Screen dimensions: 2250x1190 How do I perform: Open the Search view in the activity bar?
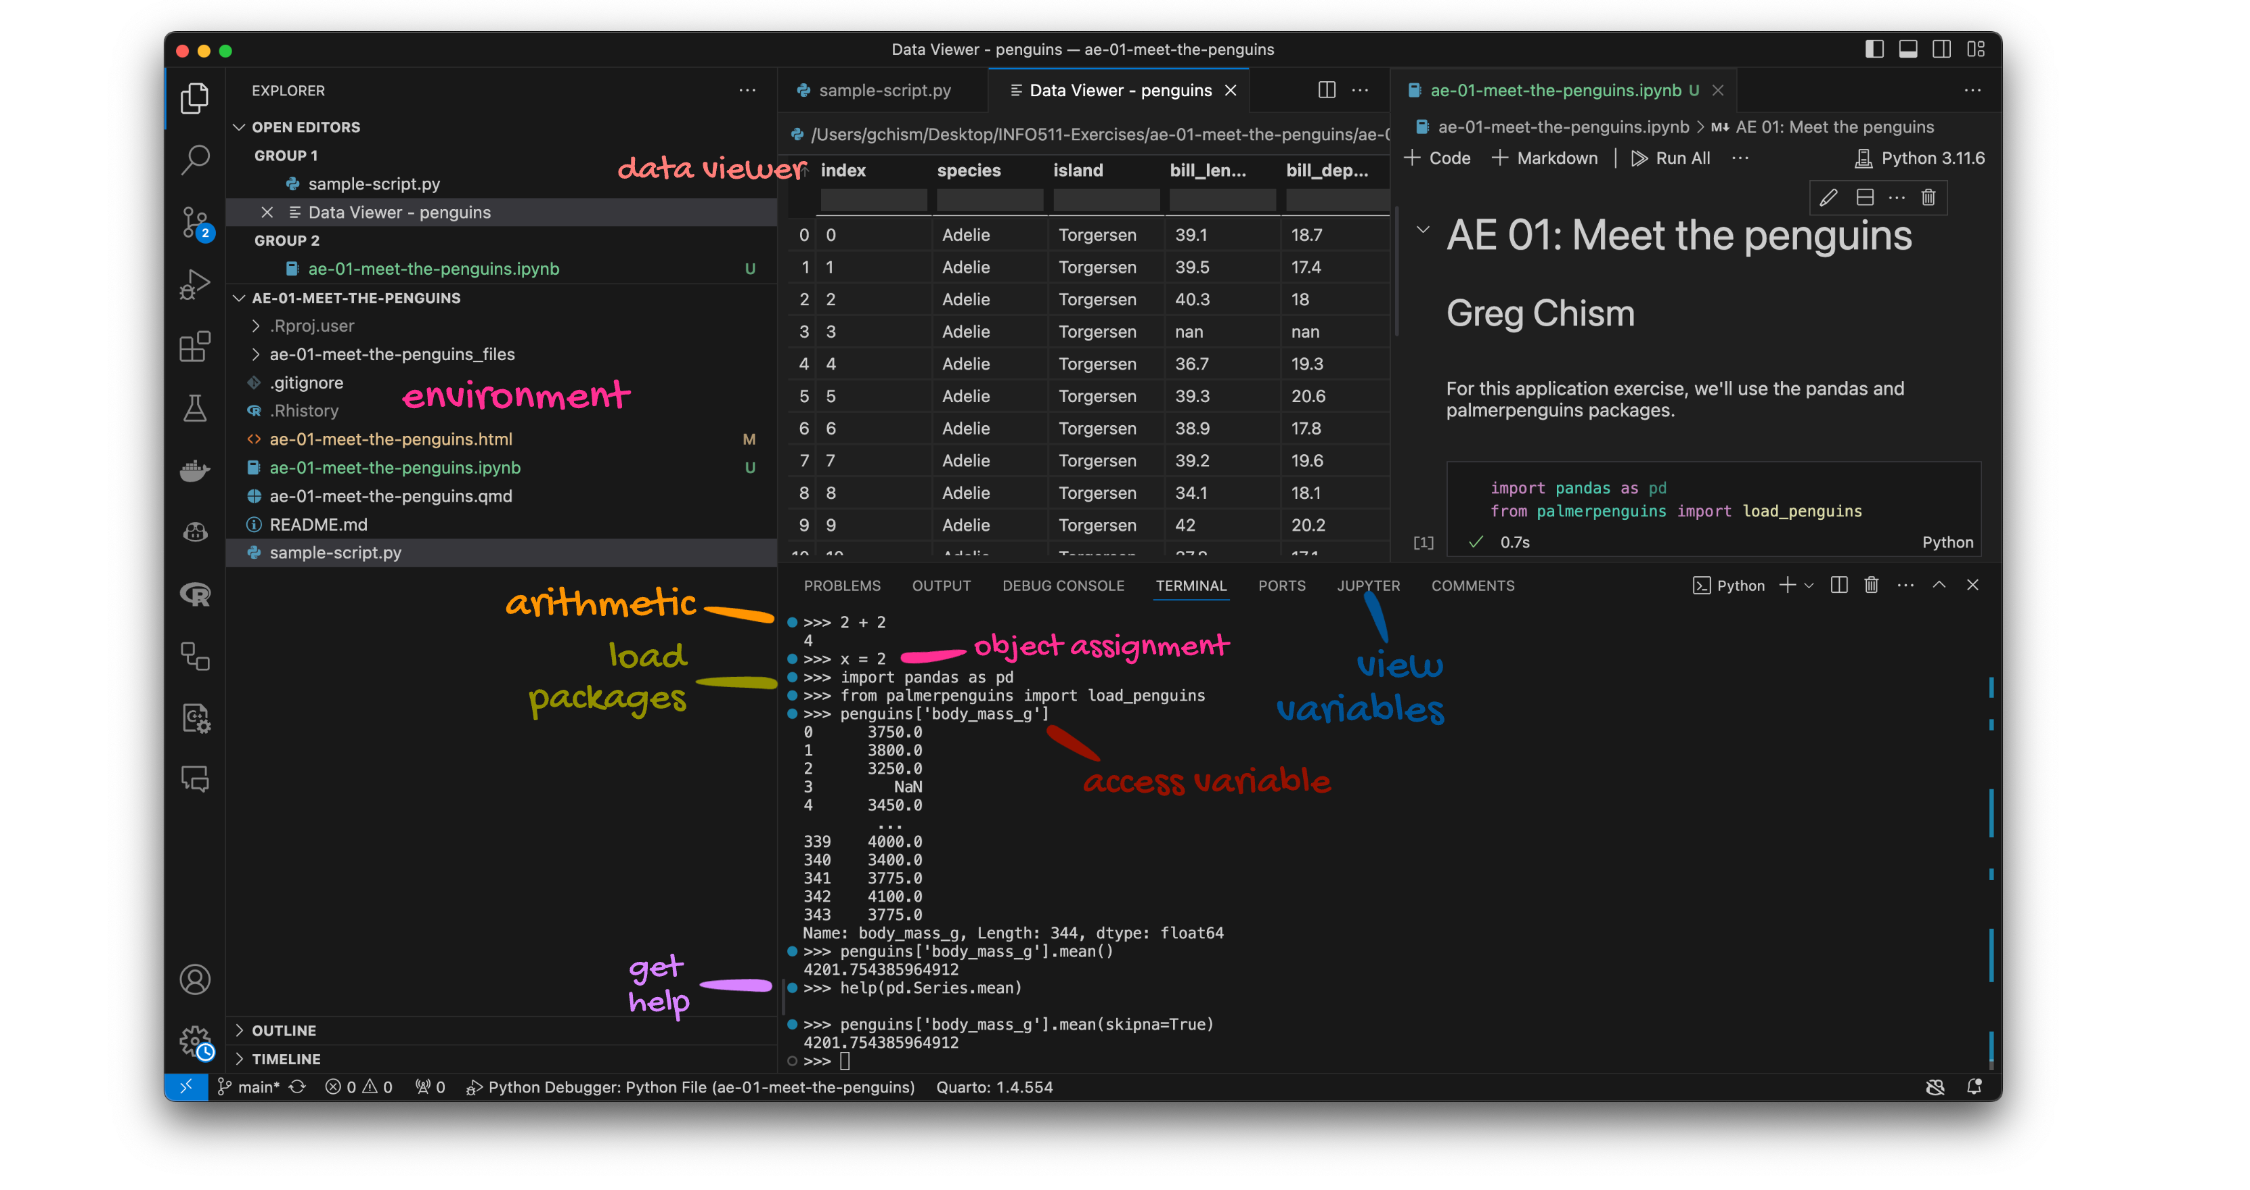click(195, 160)
